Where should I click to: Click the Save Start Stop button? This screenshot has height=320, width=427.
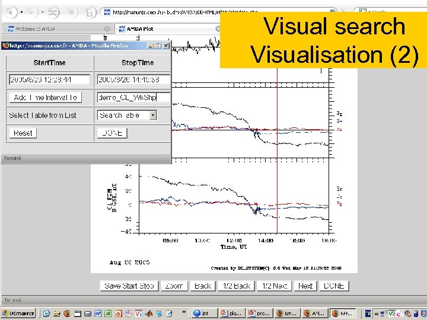point(129,286)
